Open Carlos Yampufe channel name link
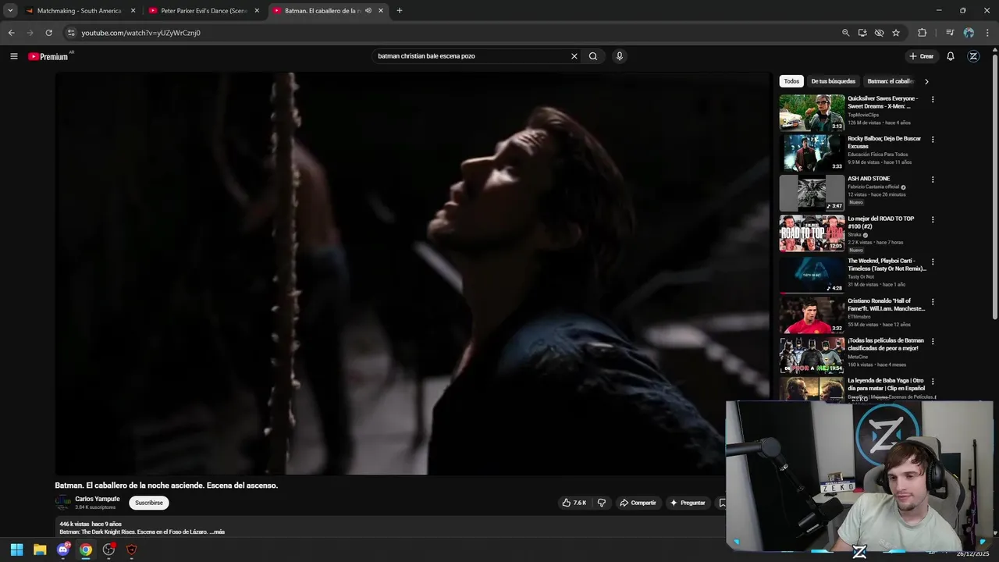This screenshot has height=562, width=999. coord(98,499)
